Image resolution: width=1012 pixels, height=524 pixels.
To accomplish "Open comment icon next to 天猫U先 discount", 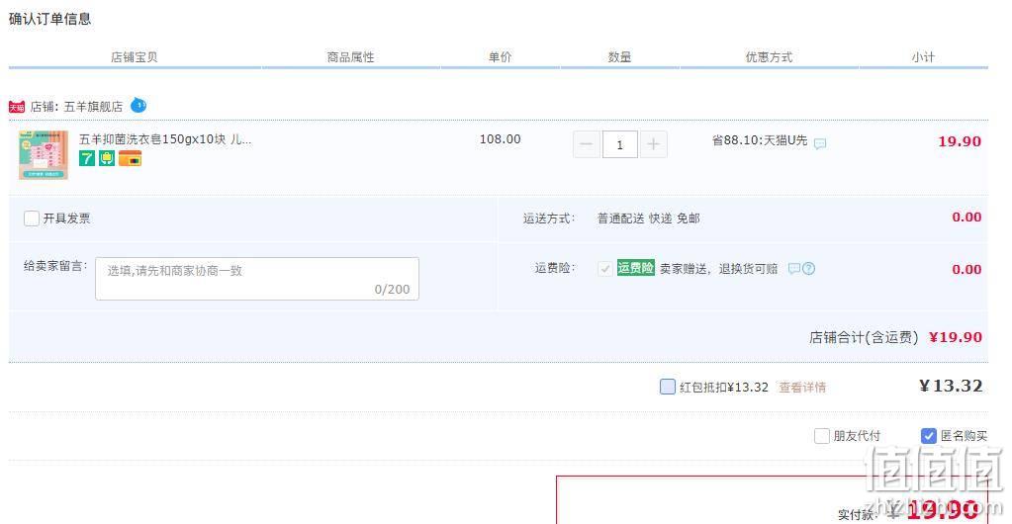I will tap(820, 144).
